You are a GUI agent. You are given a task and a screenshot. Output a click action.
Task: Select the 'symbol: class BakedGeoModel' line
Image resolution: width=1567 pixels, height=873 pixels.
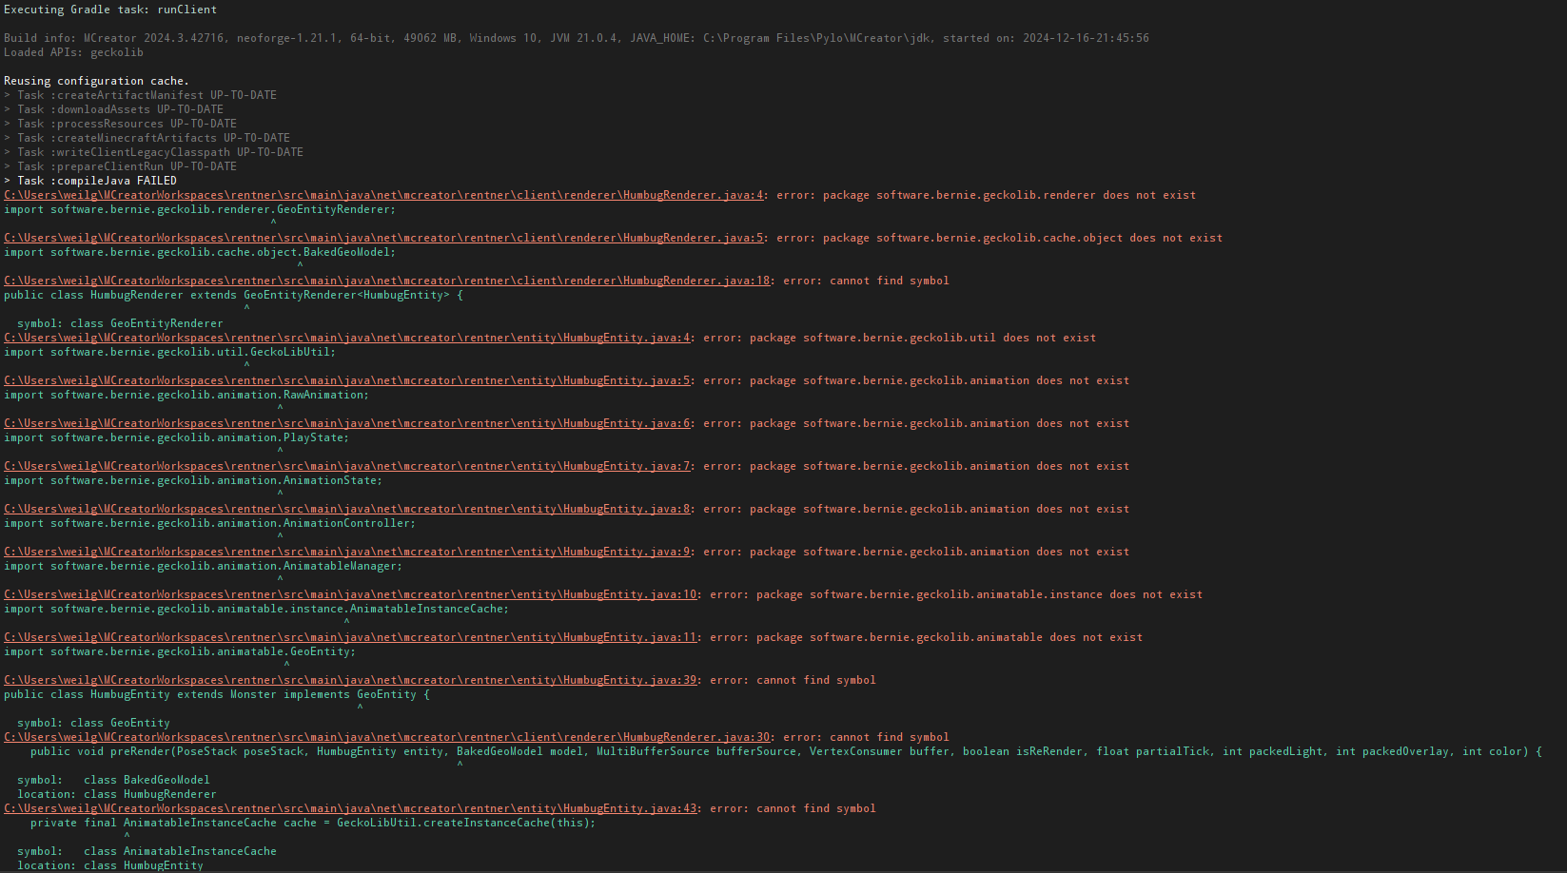(113, 780)
